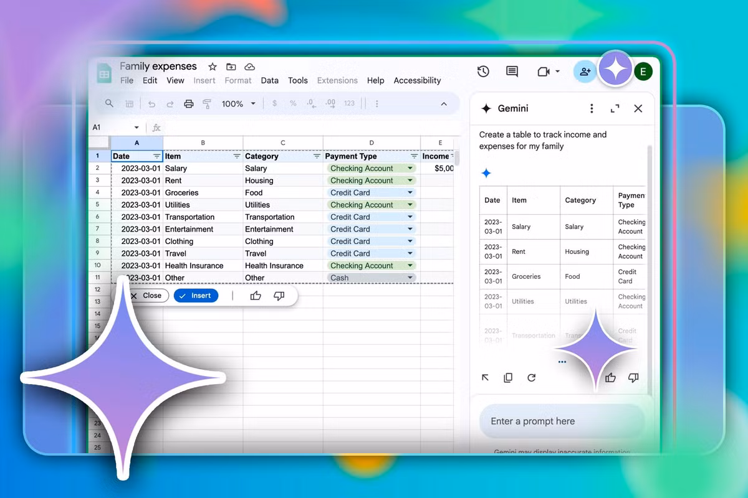The height and width of the screenshot is (498, 748).
Task: Click the paint format icon
Action: [x=207, y=104]
